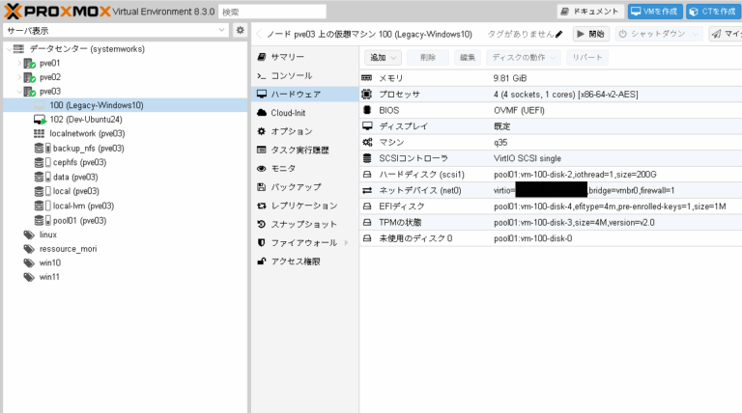Click the CTを作成 create CT button
Screen dimensions: 742x413
(x=713, y=12)
